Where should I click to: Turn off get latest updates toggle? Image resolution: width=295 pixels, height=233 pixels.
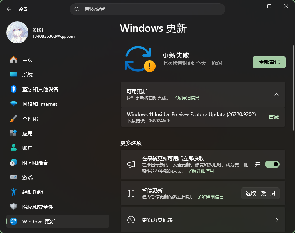point(272,164)
